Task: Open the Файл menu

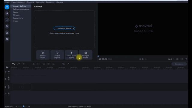Action: 7,2
